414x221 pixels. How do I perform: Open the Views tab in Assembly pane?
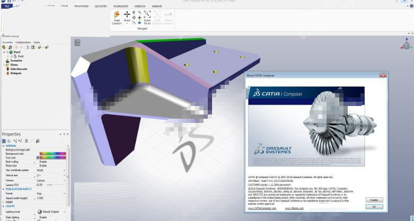(x=37, y=42)
